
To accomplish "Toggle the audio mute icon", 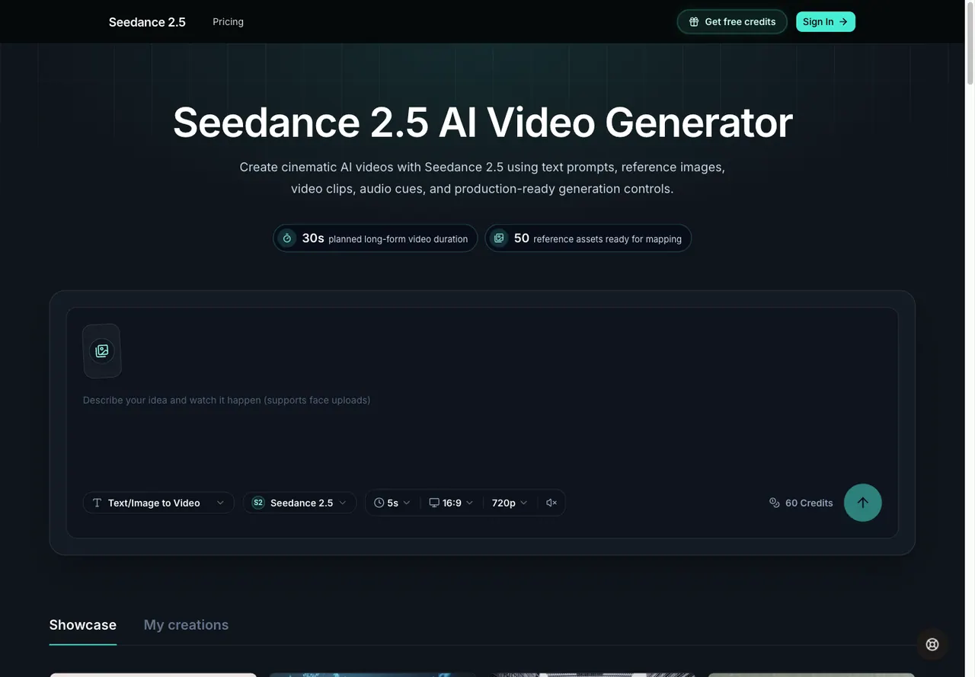I will point(551,503).
